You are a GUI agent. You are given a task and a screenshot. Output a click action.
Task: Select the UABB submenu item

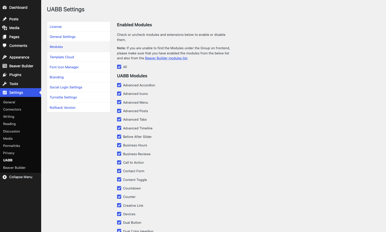click(x=21, y=160)
